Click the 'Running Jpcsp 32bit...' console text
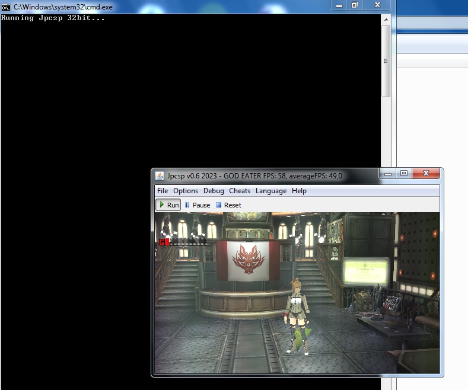This screenshot has width=468, height=390. [x=53, y=18]
